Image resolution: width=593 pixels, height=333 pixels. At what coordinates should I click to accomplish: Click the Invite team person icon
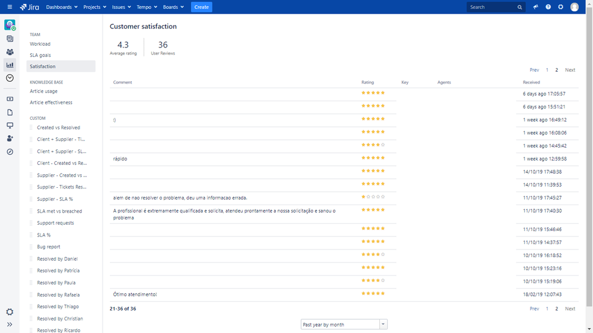coord(10,139)
